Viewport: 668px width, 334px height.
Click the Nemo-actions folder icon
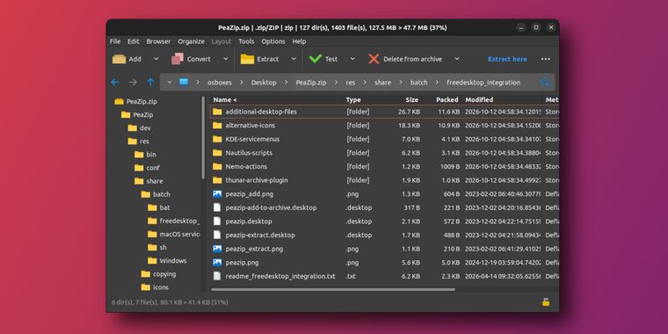(x=217, y=166)
